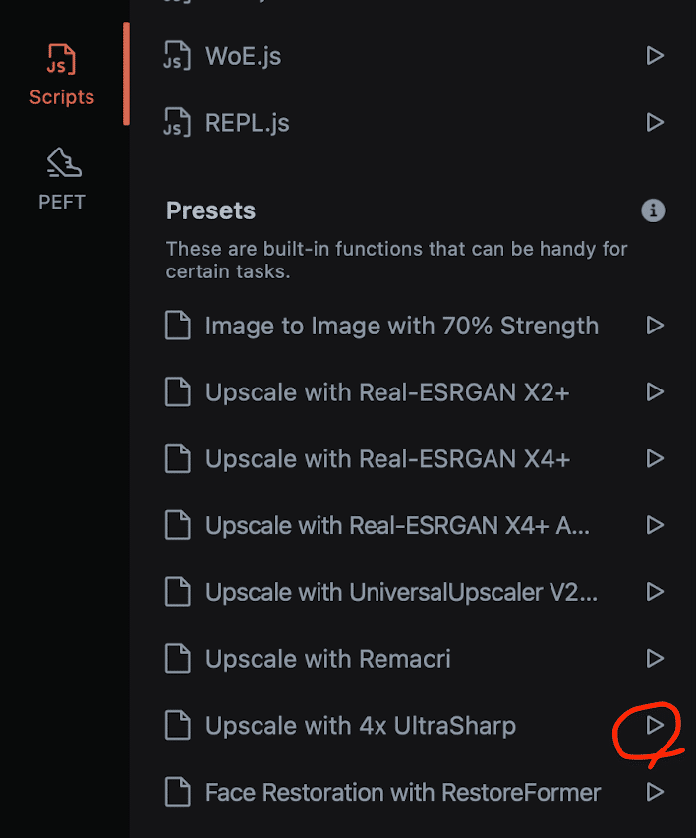Run Upscale with Real-ESRGAN X4+ preset

pyautogui.click(x=654, y=458)
